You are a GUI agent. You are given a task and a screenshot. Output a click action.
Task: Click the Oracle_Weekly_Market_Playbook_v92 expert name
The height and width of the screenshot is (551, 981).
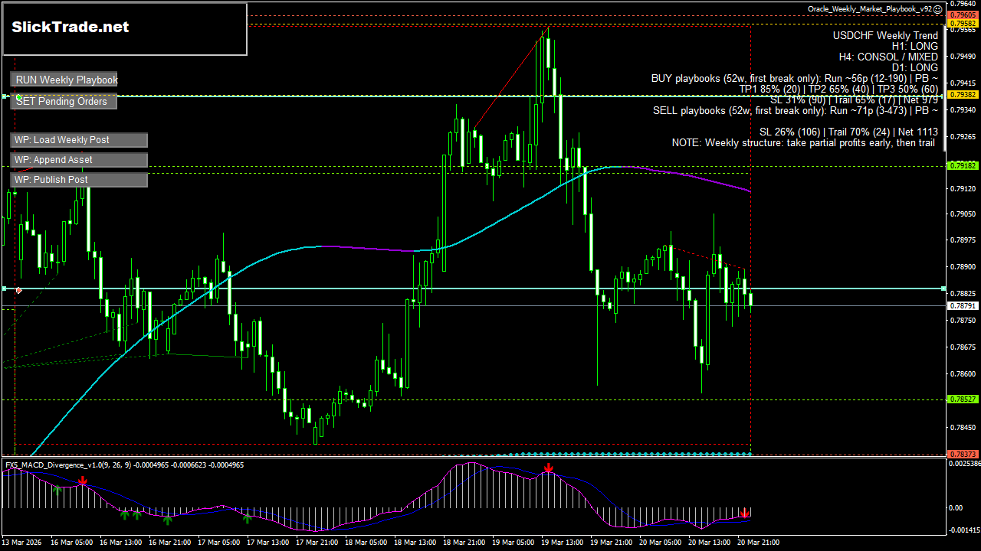point(870,9)
